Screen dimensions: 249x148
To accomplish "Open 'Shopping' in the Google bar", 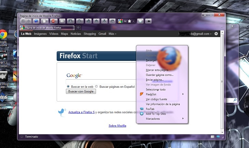I will [90, 34].
